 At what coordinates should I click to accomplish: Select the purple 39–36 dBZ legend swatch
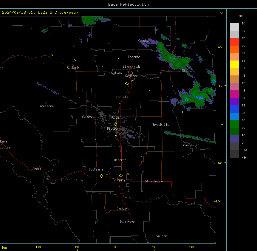[x=234, y=101]
